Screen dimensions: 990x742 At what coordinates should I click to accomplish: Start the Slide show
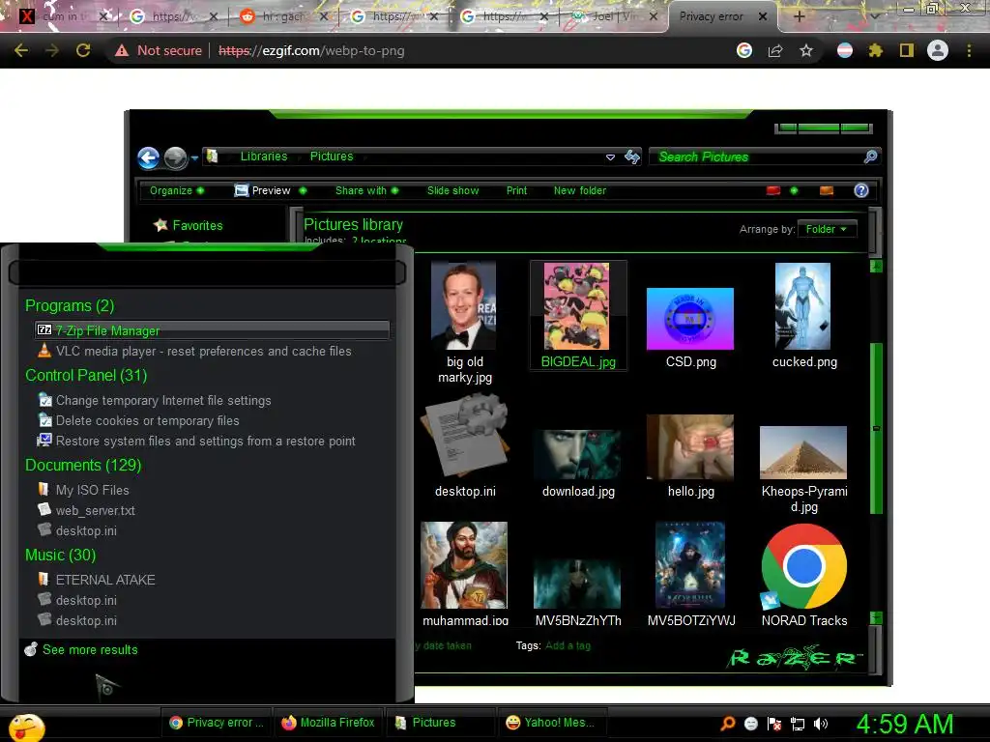tap(452, 190)
